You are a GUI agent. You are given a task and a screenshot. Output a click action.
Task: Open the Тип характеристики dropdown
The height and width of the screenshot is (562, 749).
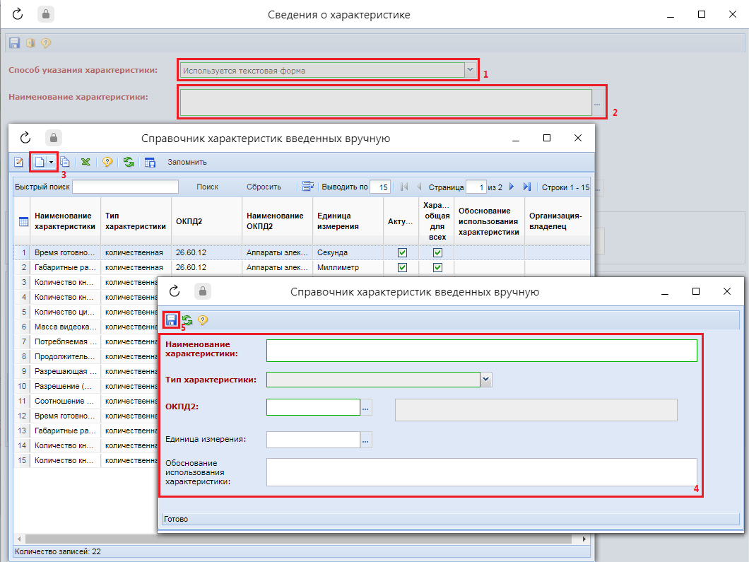click(x=486, y=380)
